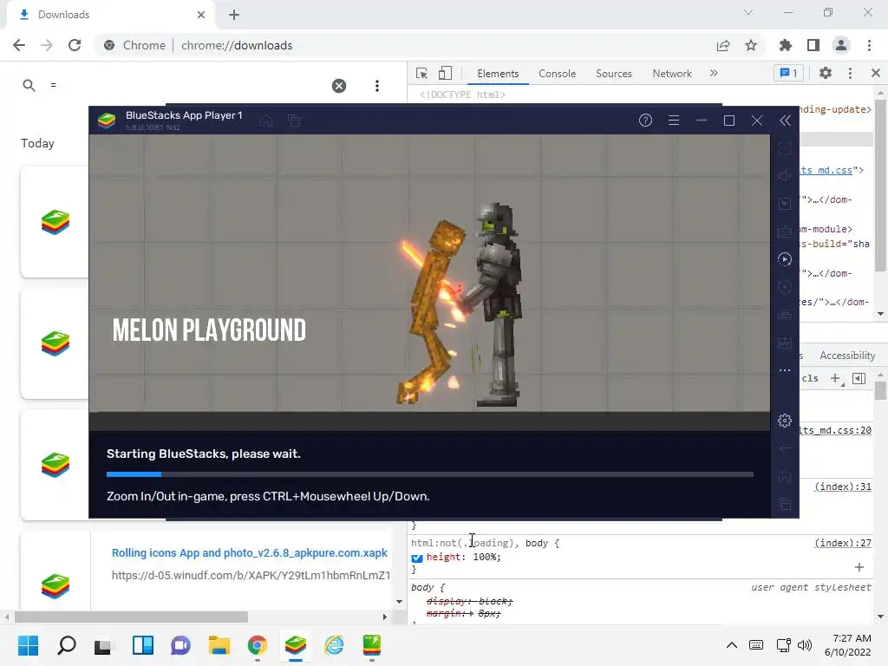This screenshot has width=888, height=666.
Task: Switch to DevTools Sources tab
Action: 613,74
